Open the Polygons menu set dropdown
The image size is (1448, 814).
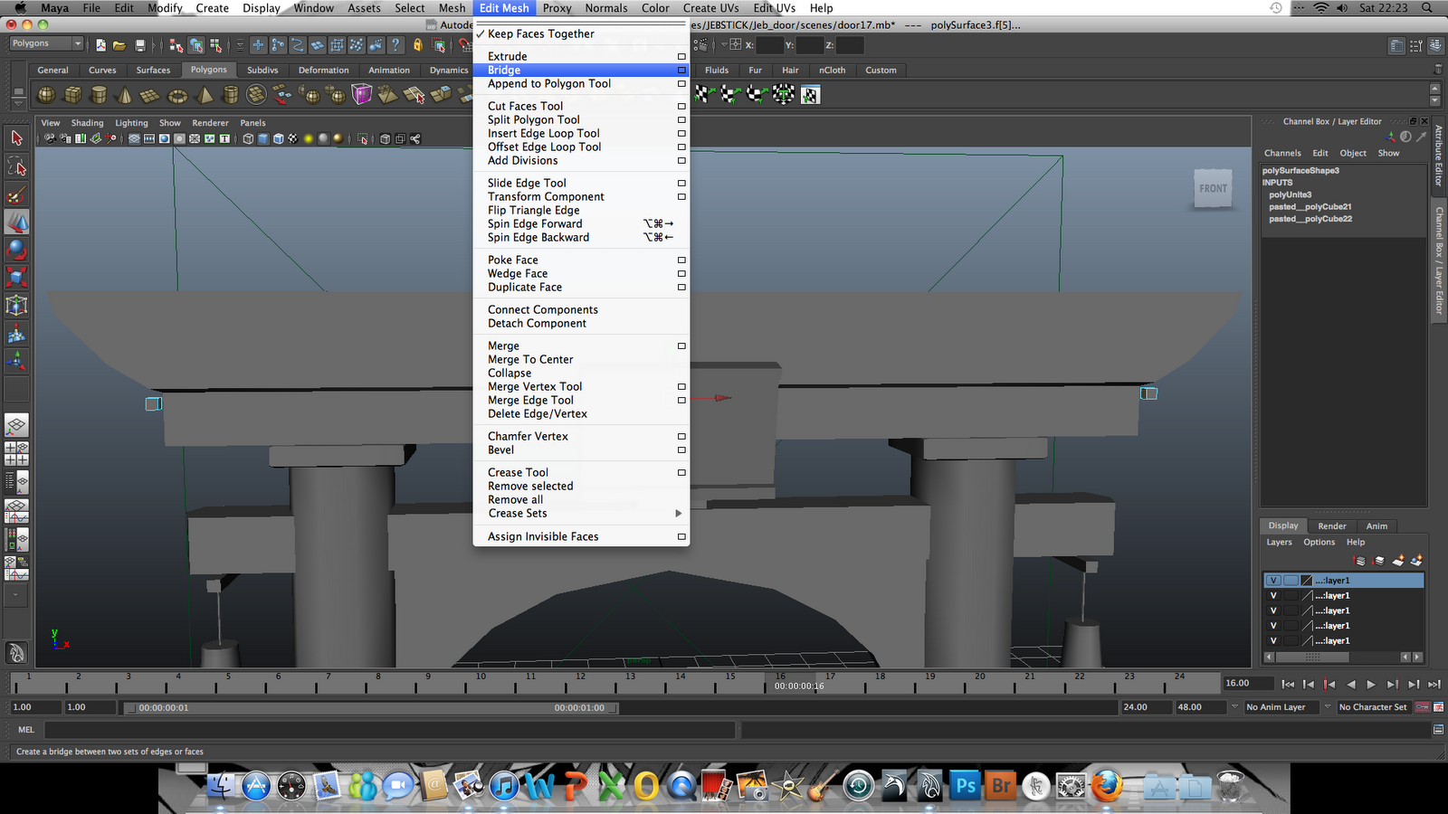[x=46, y=43]
